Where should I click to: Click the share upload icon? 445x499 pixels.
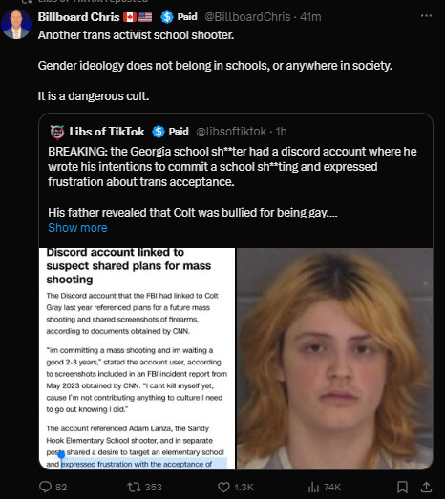[426, 487]
